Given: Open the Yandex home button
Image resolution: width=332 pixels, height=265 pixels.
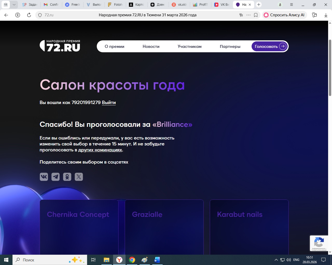Looking at the screenshot, I should click(x=18, y=15).
